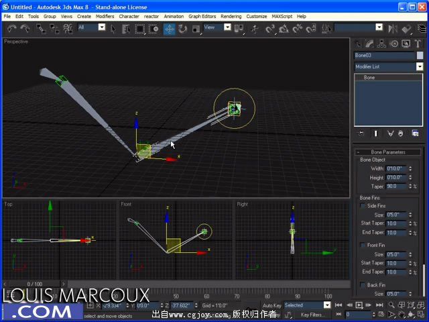Open the selection filter All dropdown
The height and width of the screenshot is (322, 429).
point(101,27)
